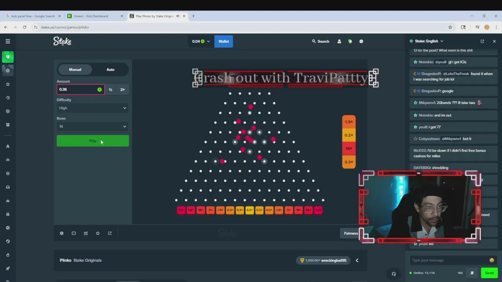The height and width of the screenshot is (282, 502).
Task: Toggle chat bubble icon in header
Action: click(x=361, y=41)
